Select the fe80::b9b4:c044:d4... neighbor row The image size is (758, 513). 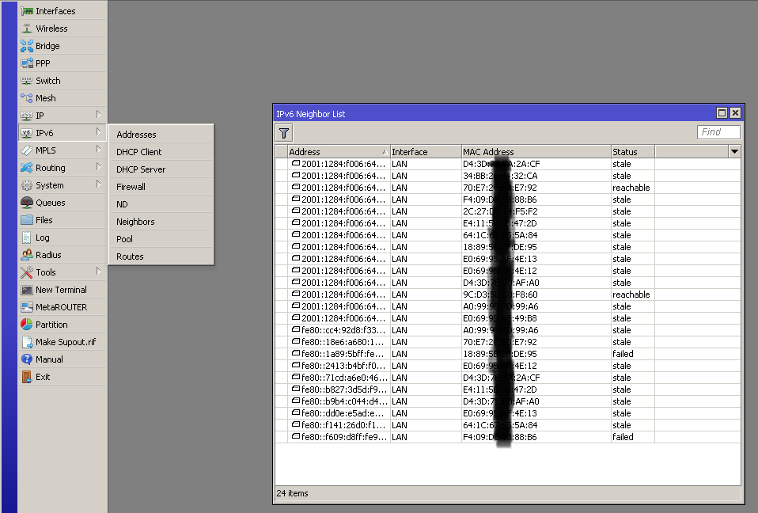click(x=508, y=401)
